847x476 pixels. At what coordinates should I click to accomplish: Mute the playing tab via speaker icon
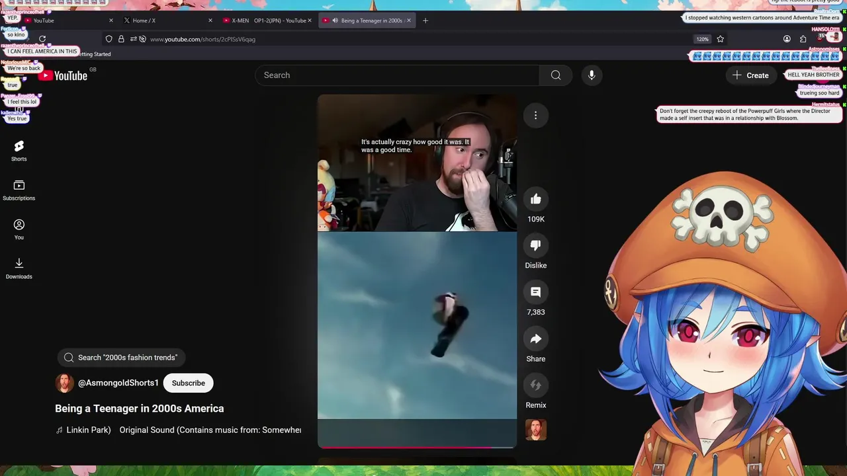click(335, 20)
